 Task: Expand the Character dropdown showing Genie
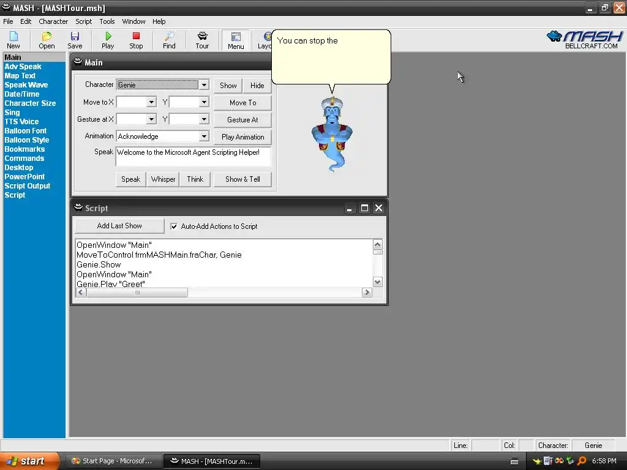[x=204, y=84]
